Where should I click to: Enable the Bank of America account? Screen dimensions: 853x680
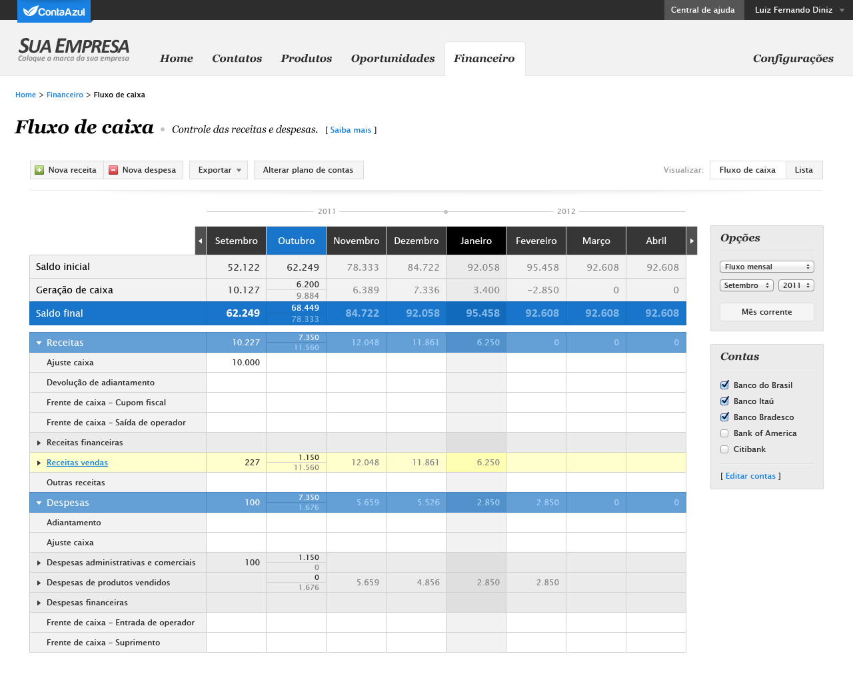point(724,433)
